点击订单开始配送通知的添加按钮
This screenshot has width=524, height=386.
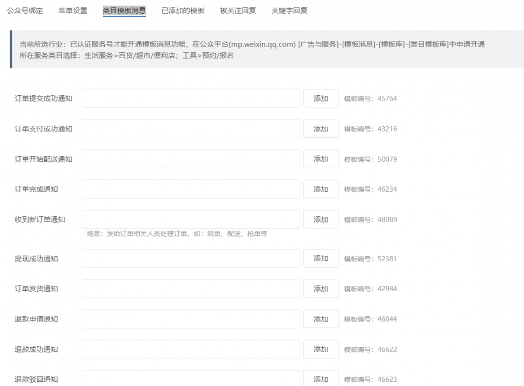(321, 159)
